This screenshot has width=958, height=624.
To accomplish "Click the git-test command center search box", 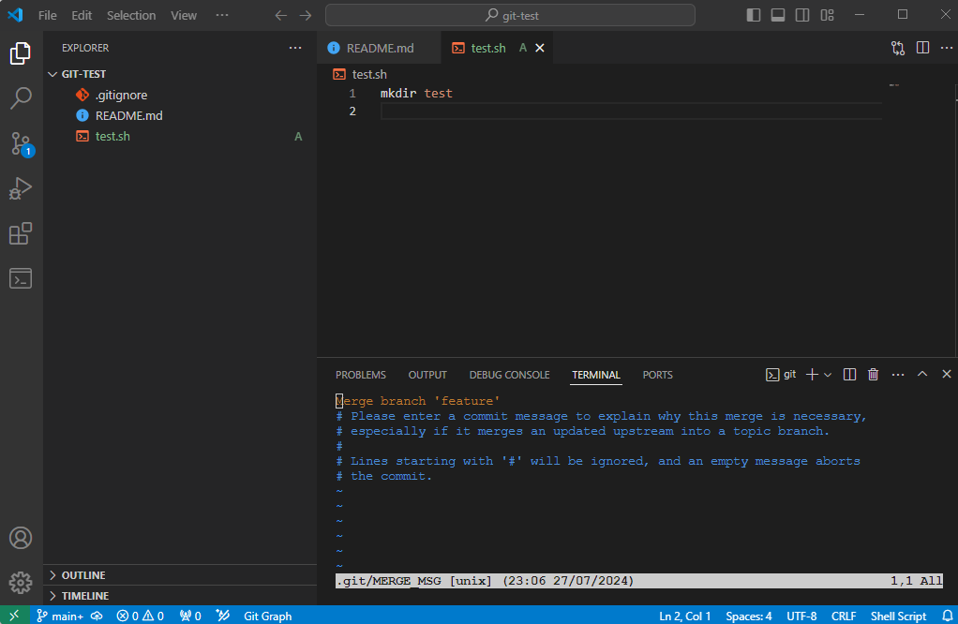I will pos(511,15).
